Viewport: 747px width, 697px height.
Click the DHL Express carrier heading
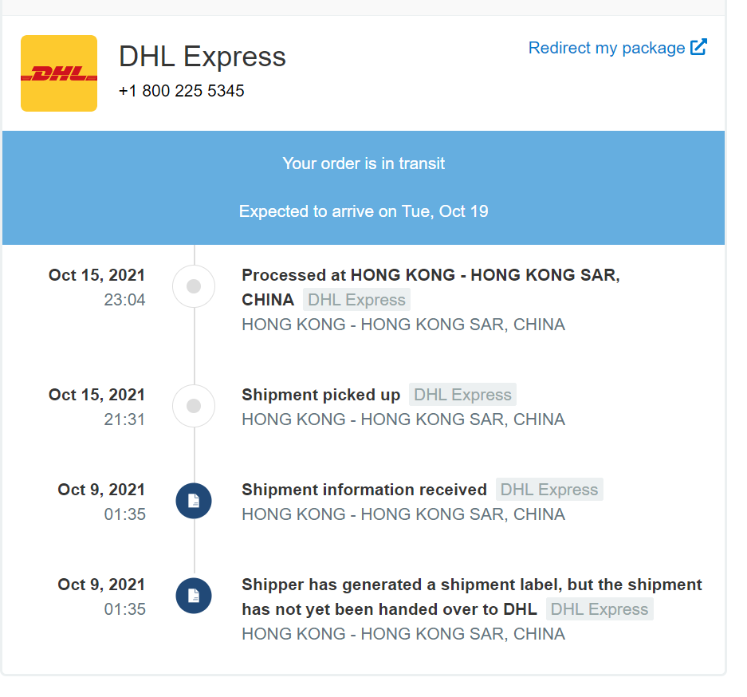point(202,57)
